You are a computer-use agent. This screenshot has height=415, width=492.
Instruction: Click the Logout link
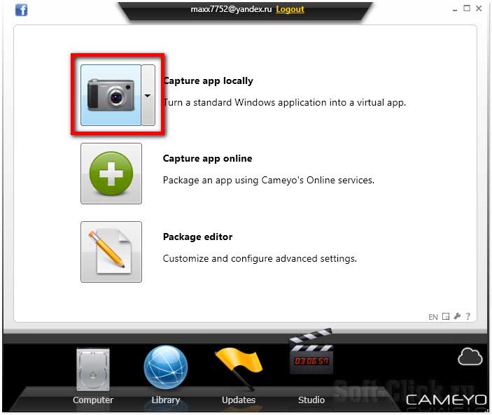pos(290,9)
